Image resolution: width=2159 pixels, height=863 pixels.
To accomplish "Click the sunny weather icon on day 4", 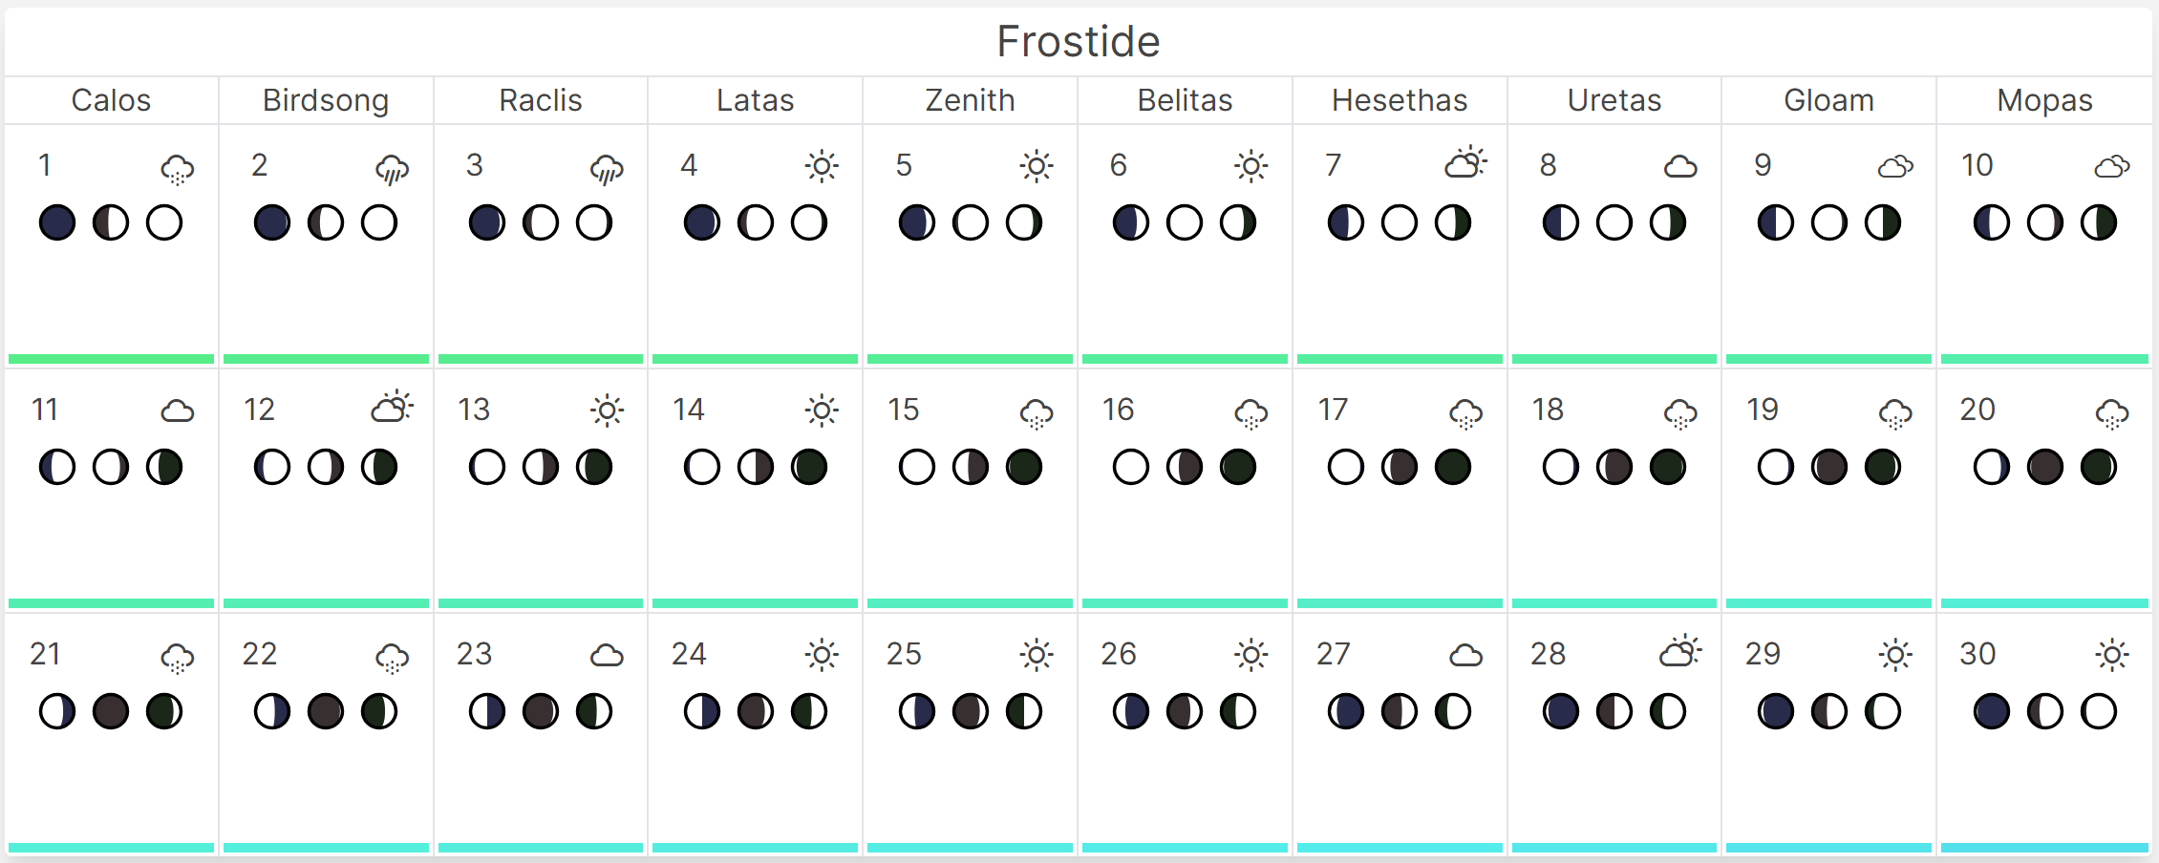I will point(822,166).
